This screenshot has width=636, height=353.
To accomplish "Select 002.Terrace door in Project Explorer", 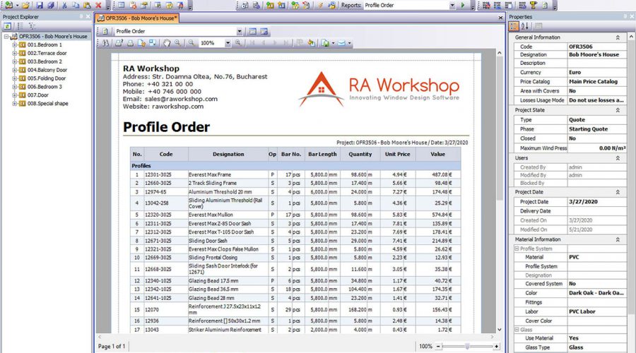I will (47, 53).
